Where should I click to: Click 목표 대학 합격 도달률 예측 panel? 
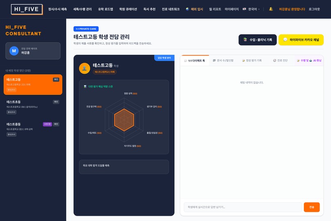point(124,167)
